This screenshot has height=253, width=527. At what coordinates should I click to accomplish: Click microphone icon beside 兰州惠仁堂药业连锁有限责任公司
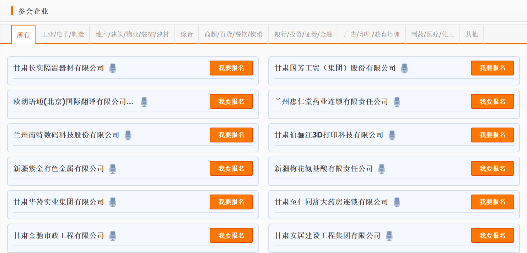(397, 102)
